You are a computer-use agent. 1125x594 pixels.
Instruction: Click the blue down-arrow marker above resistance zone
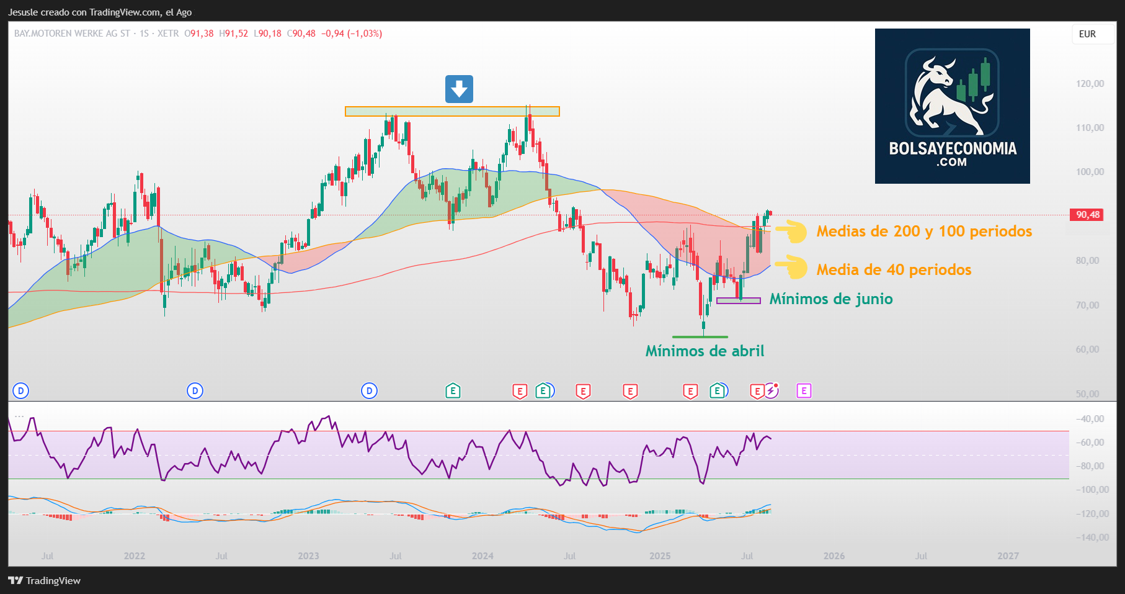pyautogui.click(x=459, y=89)
